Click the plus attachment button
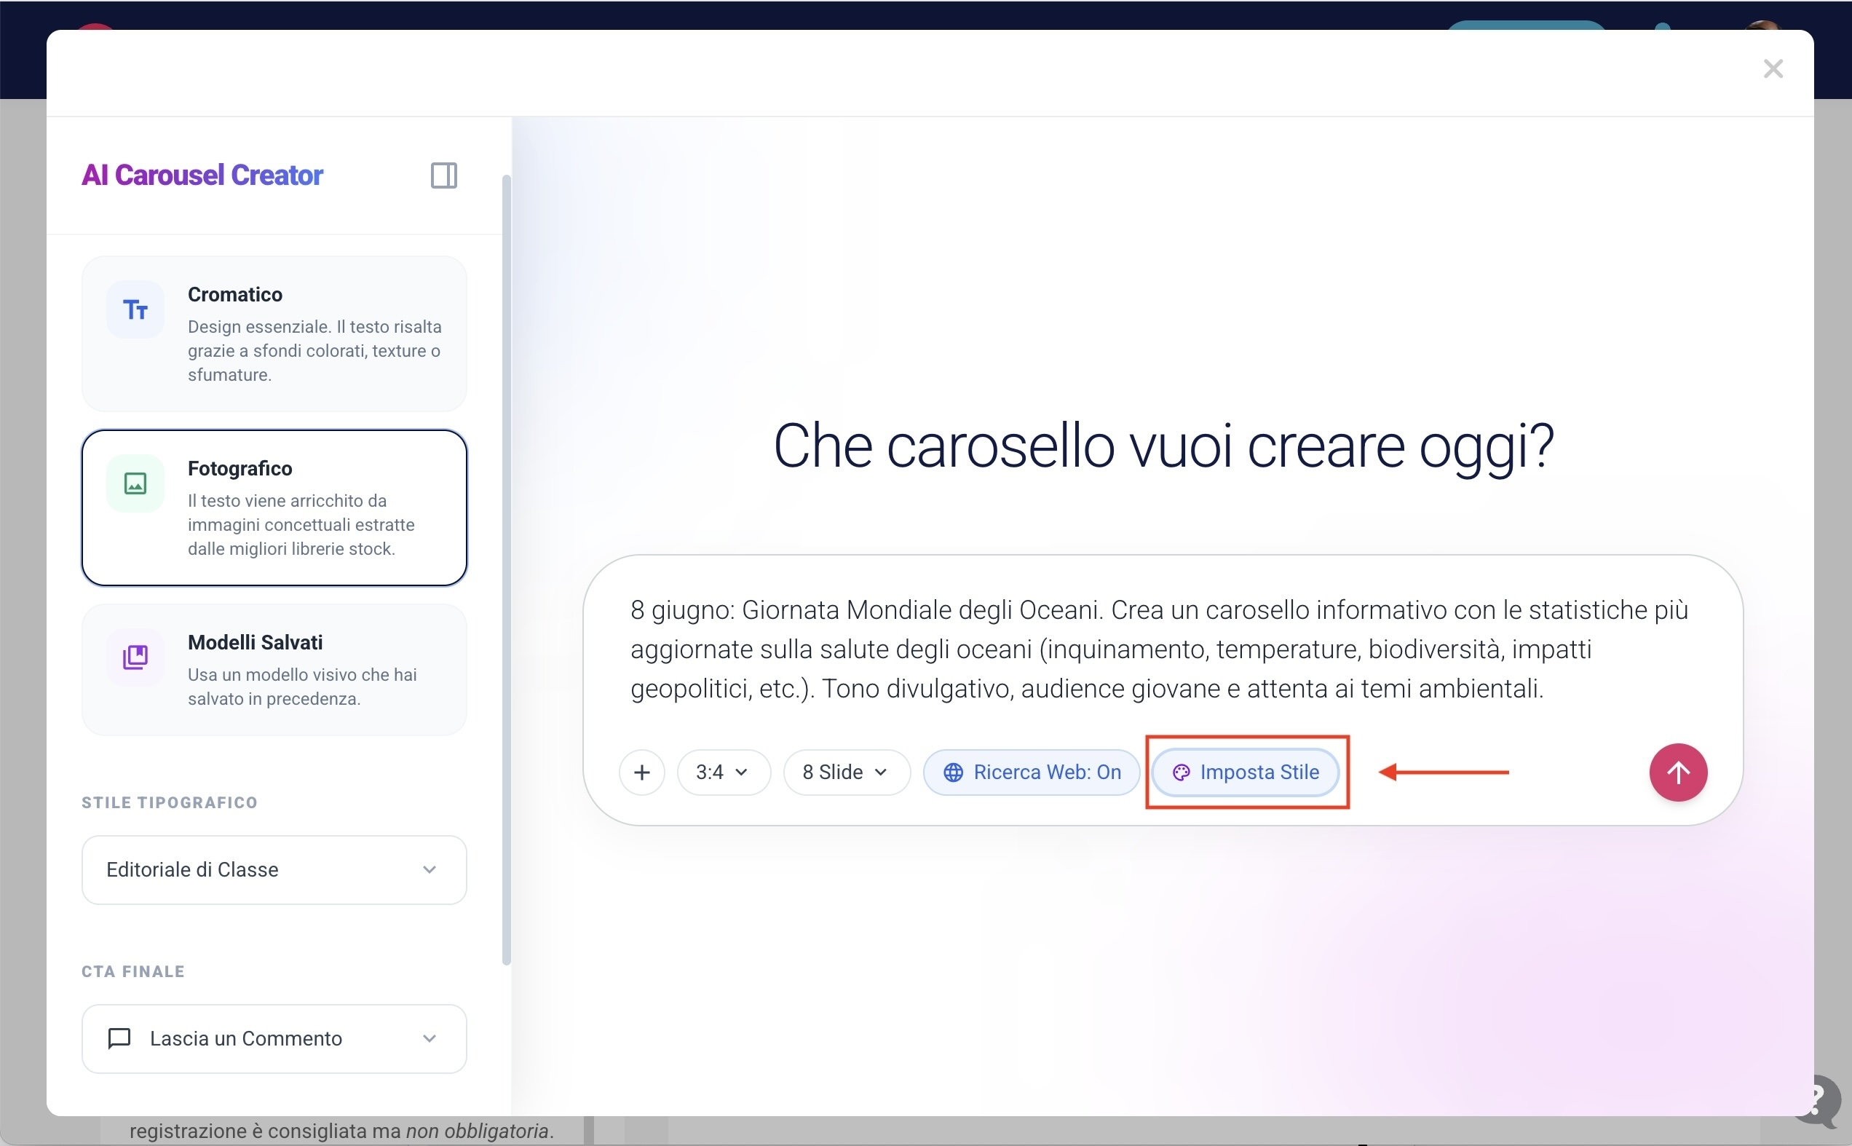This screenshot has height=1146, width=1852. coord(642,772)
